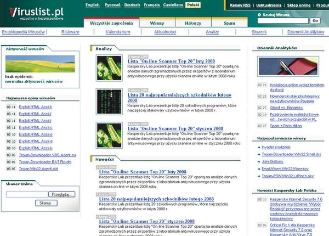Open thumbnail for On-line Scanner luty 2008

click(109, 68)
